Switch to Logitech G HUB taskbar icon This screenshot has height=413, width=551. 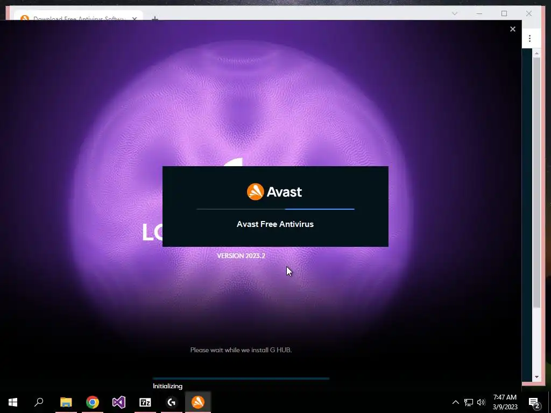click(172, 402)
